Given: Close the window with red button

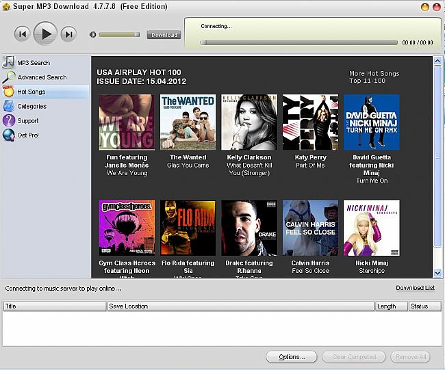Looking at the screenshot, I should 437,7.
